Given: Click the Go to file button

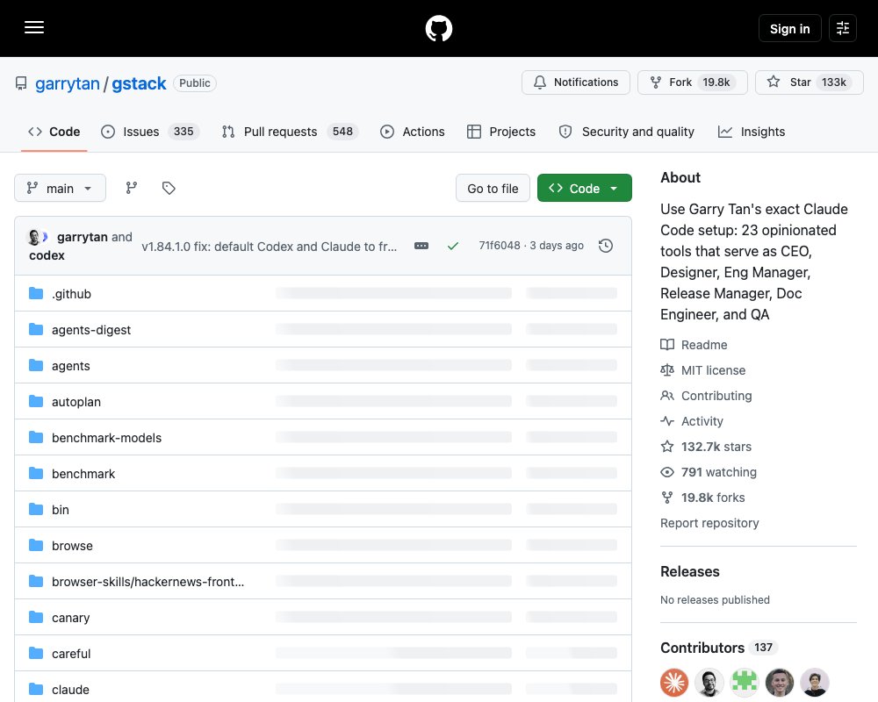Looking at the screenshot, I should coord(493,188).
